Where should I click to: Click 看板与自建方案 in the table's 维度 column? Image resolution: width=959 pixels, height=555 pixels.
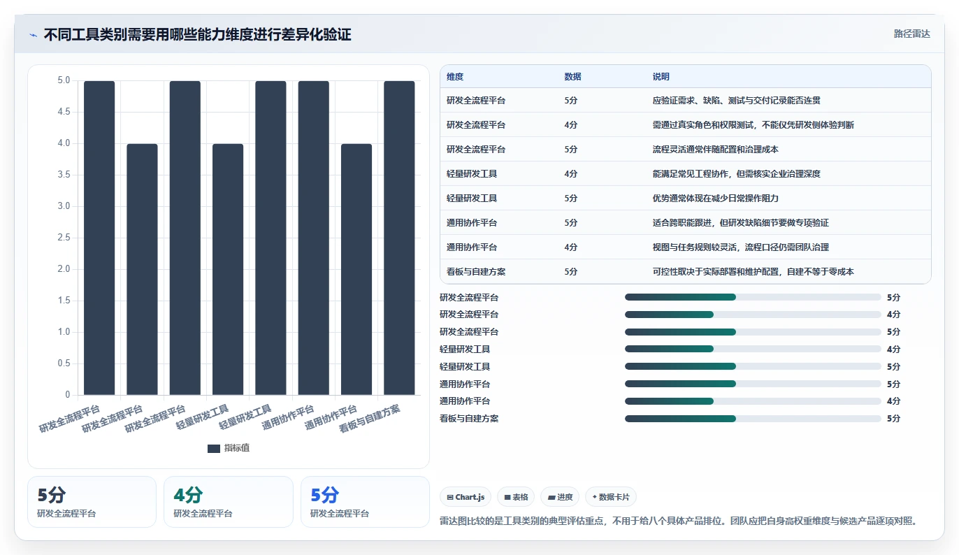tap(476, 272)
